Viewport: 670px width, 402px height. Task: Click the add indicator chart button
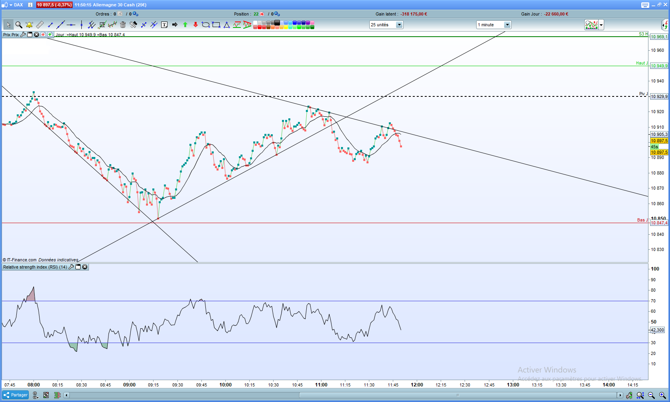(x=591, y=25)
